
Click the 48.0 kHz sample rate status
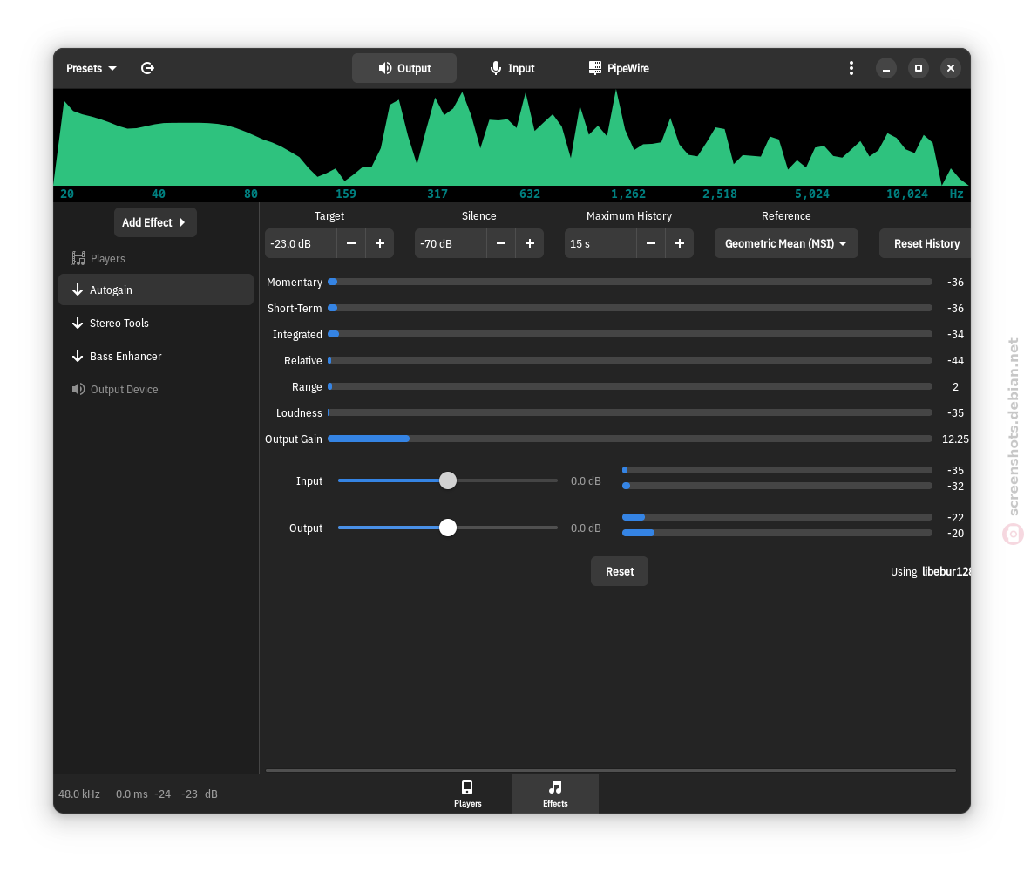click(x=79, y=794)
